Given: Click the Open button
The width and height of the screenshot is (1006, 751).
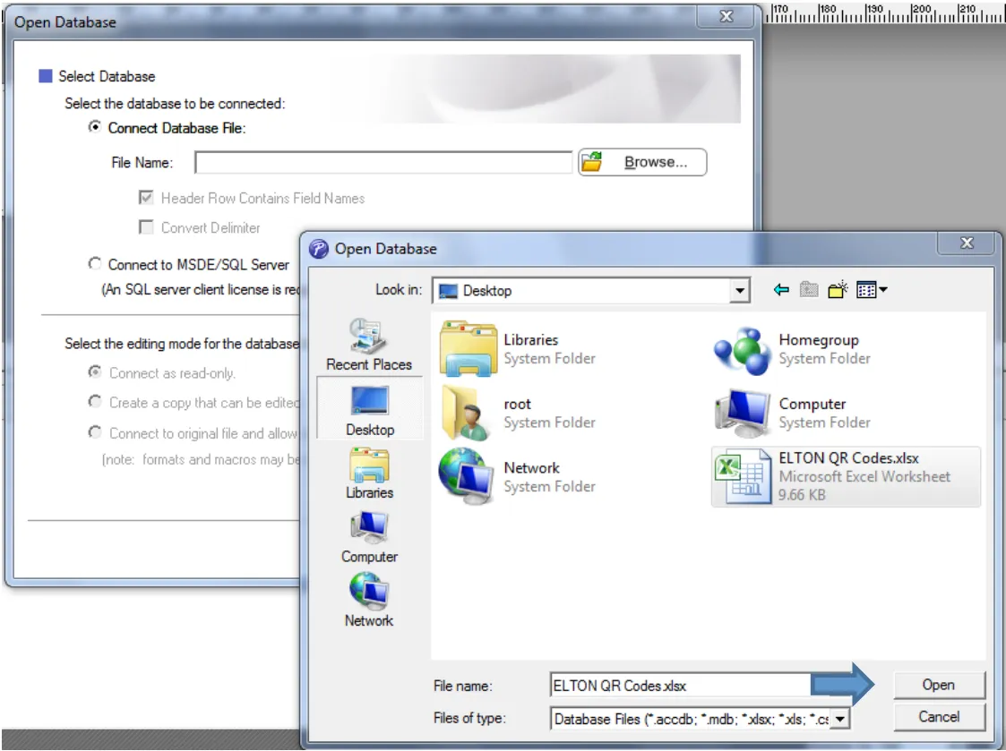Looking at the screenshot, I should 939,685.
